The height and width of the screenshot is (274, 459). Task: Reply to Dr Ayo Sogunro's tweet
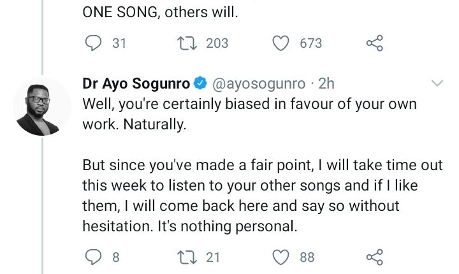click(92, 256)
